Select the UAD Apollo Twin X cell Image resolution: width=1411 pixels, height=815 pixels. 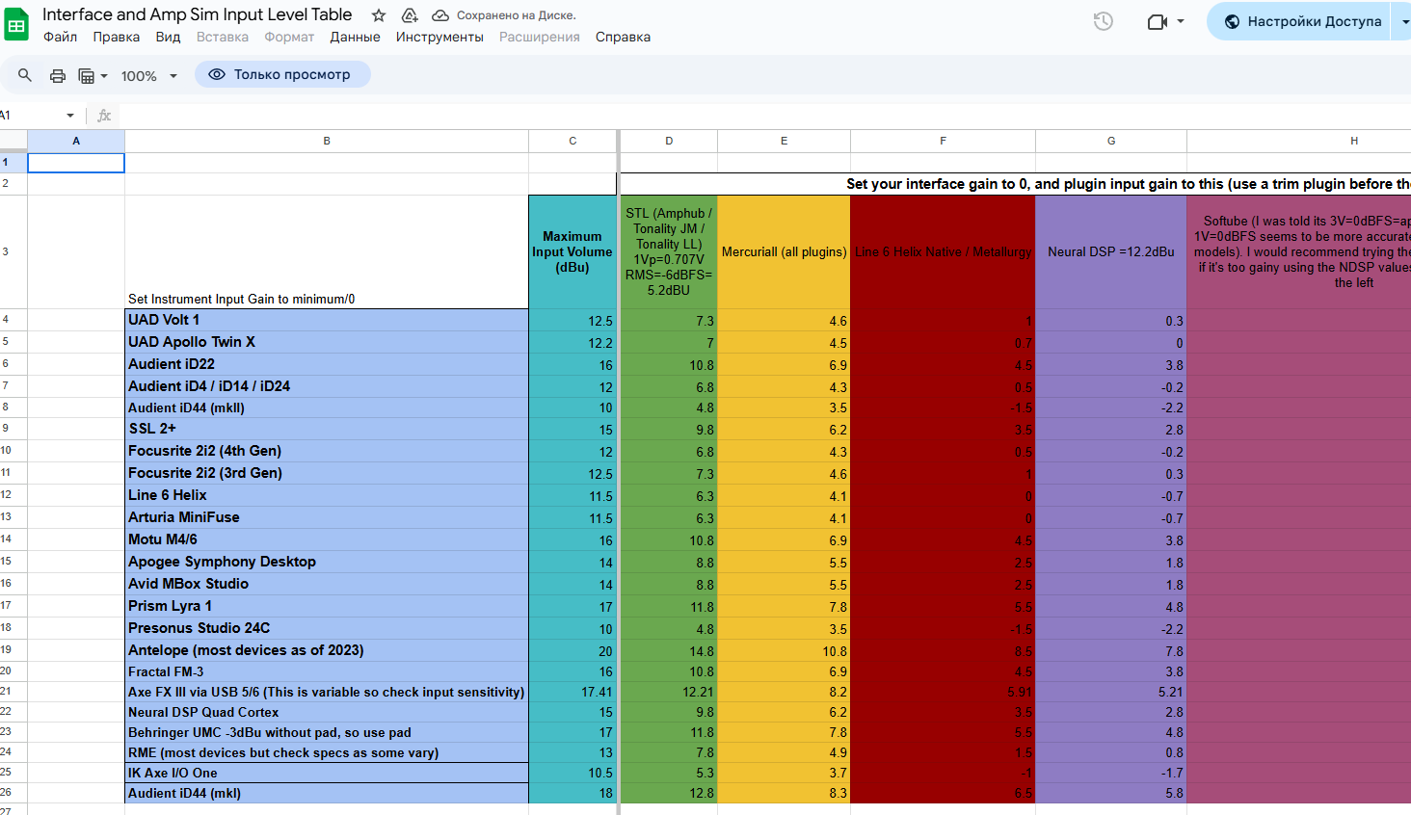[x=327, y=342]
